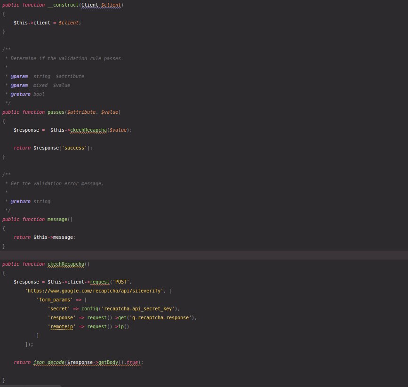This screenshot has width=408, height=387.
Task: Click the 'g-recaptcha-response' string
Action: click(x=160, y=317)
